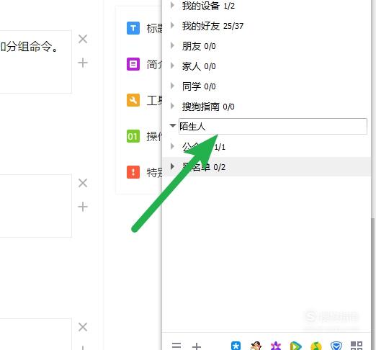Expand the group showing 1/1

pyautogui.click(x=172, y=146)
